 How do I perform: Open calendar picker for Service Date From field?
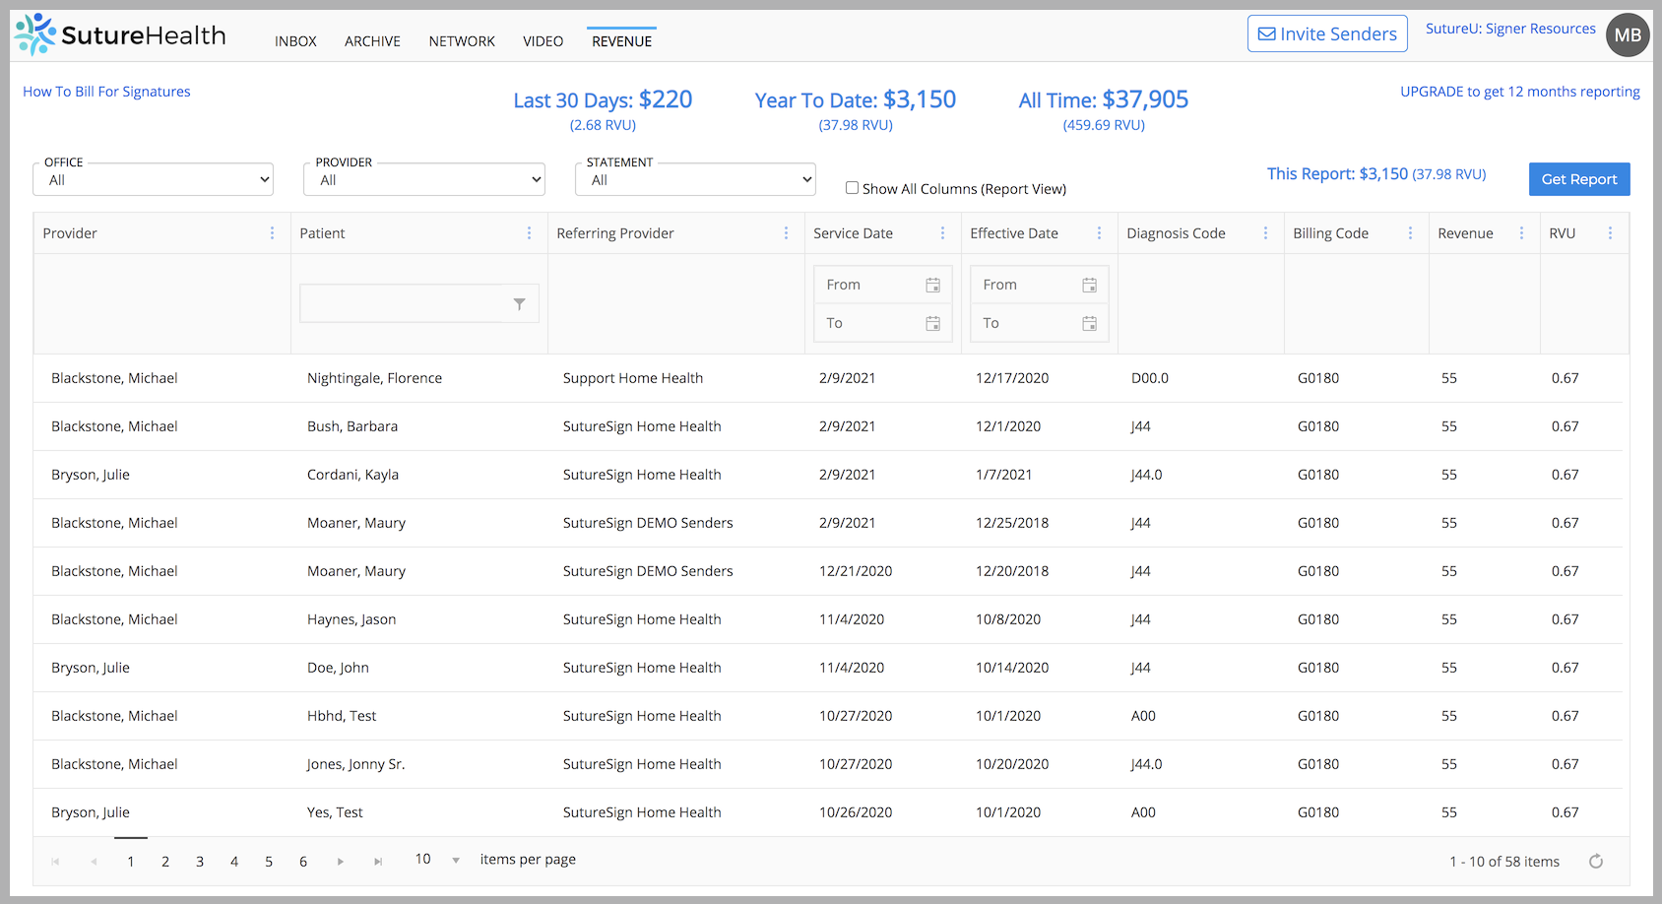933,284
